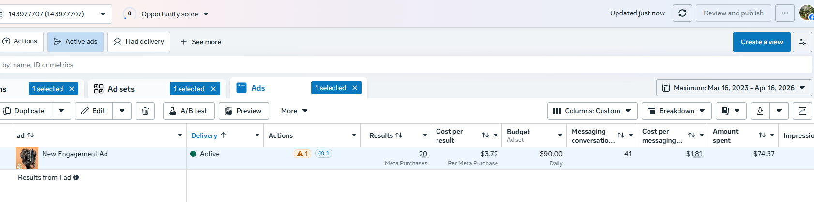This screenshot has width=814, height=202.
Task: Clear the Ad sets 1 selected filter
Action: [x=213, y=89]
